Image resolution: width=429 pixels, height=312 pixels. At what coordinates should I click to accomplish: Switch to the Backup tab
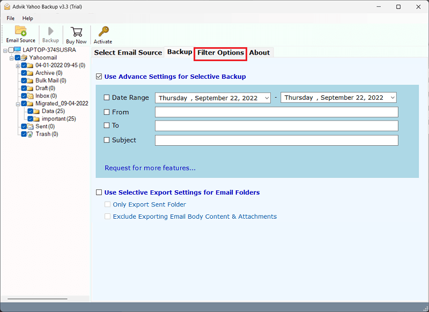tap(180, 51)
